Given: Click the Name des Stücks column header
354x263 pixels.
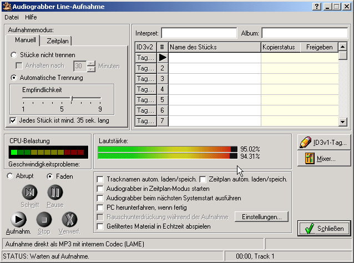Looking at the screenshot, I should click(215, 47).
